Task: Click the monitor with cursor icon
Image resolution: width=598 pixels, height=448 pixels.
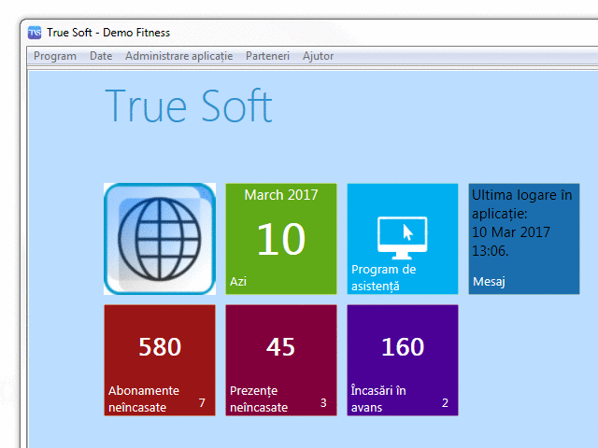Action: click(402, 238)
